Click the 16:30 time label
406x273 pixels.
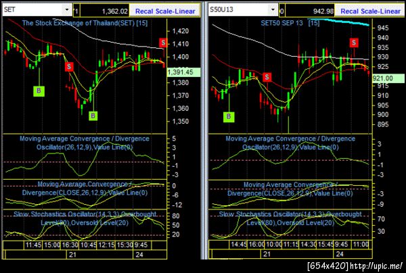(x=70, y=245)
